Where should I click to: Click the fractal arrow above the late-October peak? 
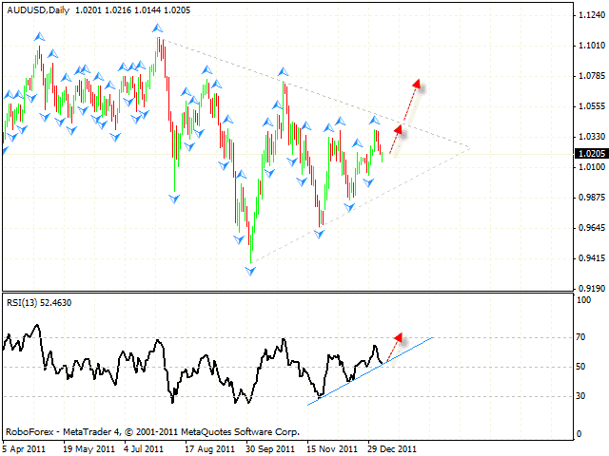click(x=284, y=72)
